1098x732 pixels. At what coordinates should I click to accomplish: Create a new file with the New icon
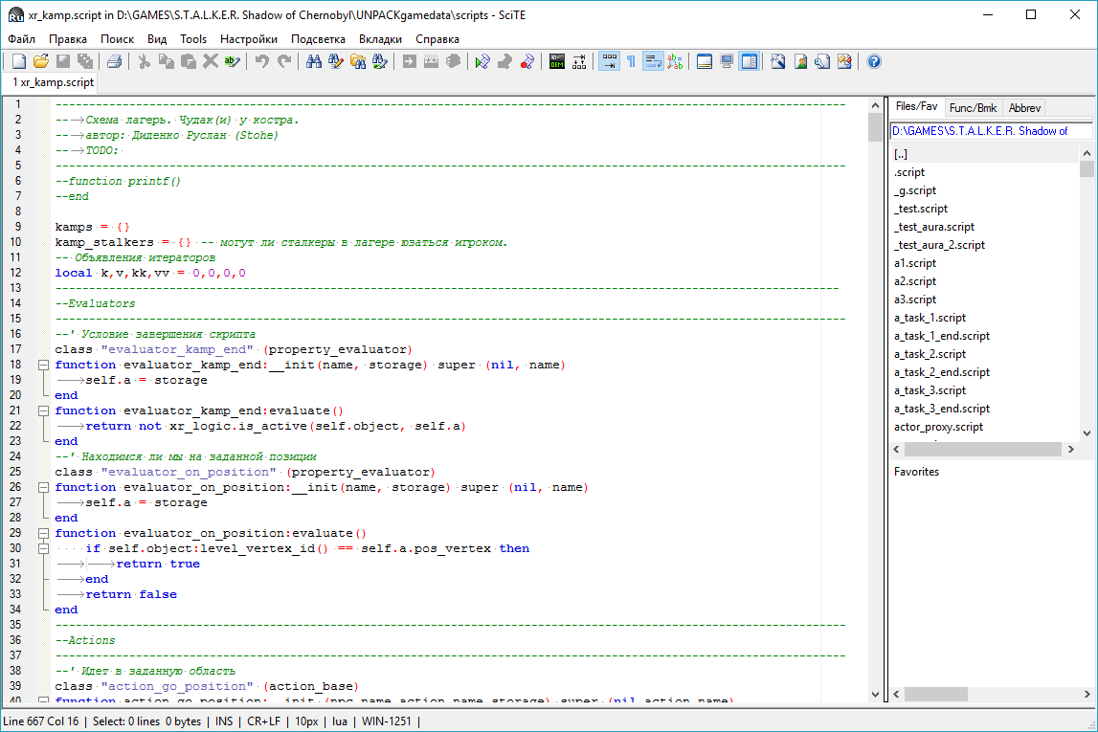coord(19,61)
